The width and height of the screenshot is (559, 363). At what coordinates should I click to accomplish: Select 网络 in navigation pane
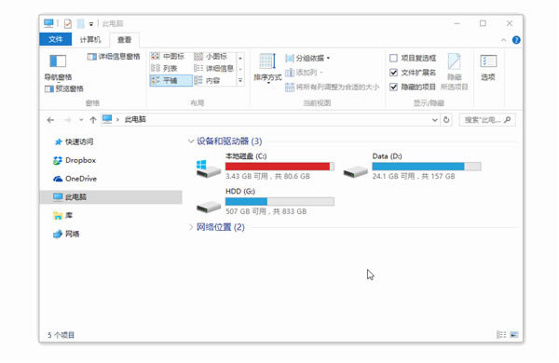67,234
